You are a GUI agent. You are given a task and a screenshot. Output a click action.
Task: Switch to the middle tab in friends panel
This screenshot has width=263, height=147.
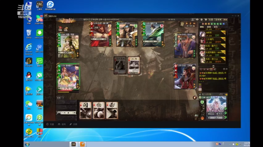pyautogui.click(x=209, y=27)
